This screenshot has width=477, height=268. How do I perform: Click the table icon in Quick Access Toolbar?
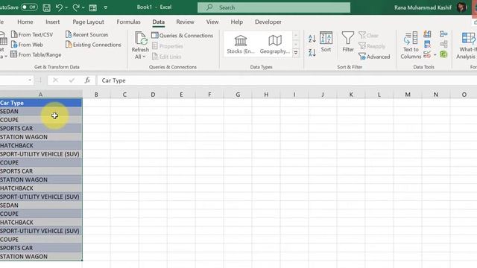tap(92, 7)
